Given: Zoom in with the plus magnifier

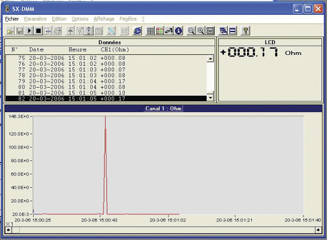Looking at the screenshot, I should click(201, 31).
